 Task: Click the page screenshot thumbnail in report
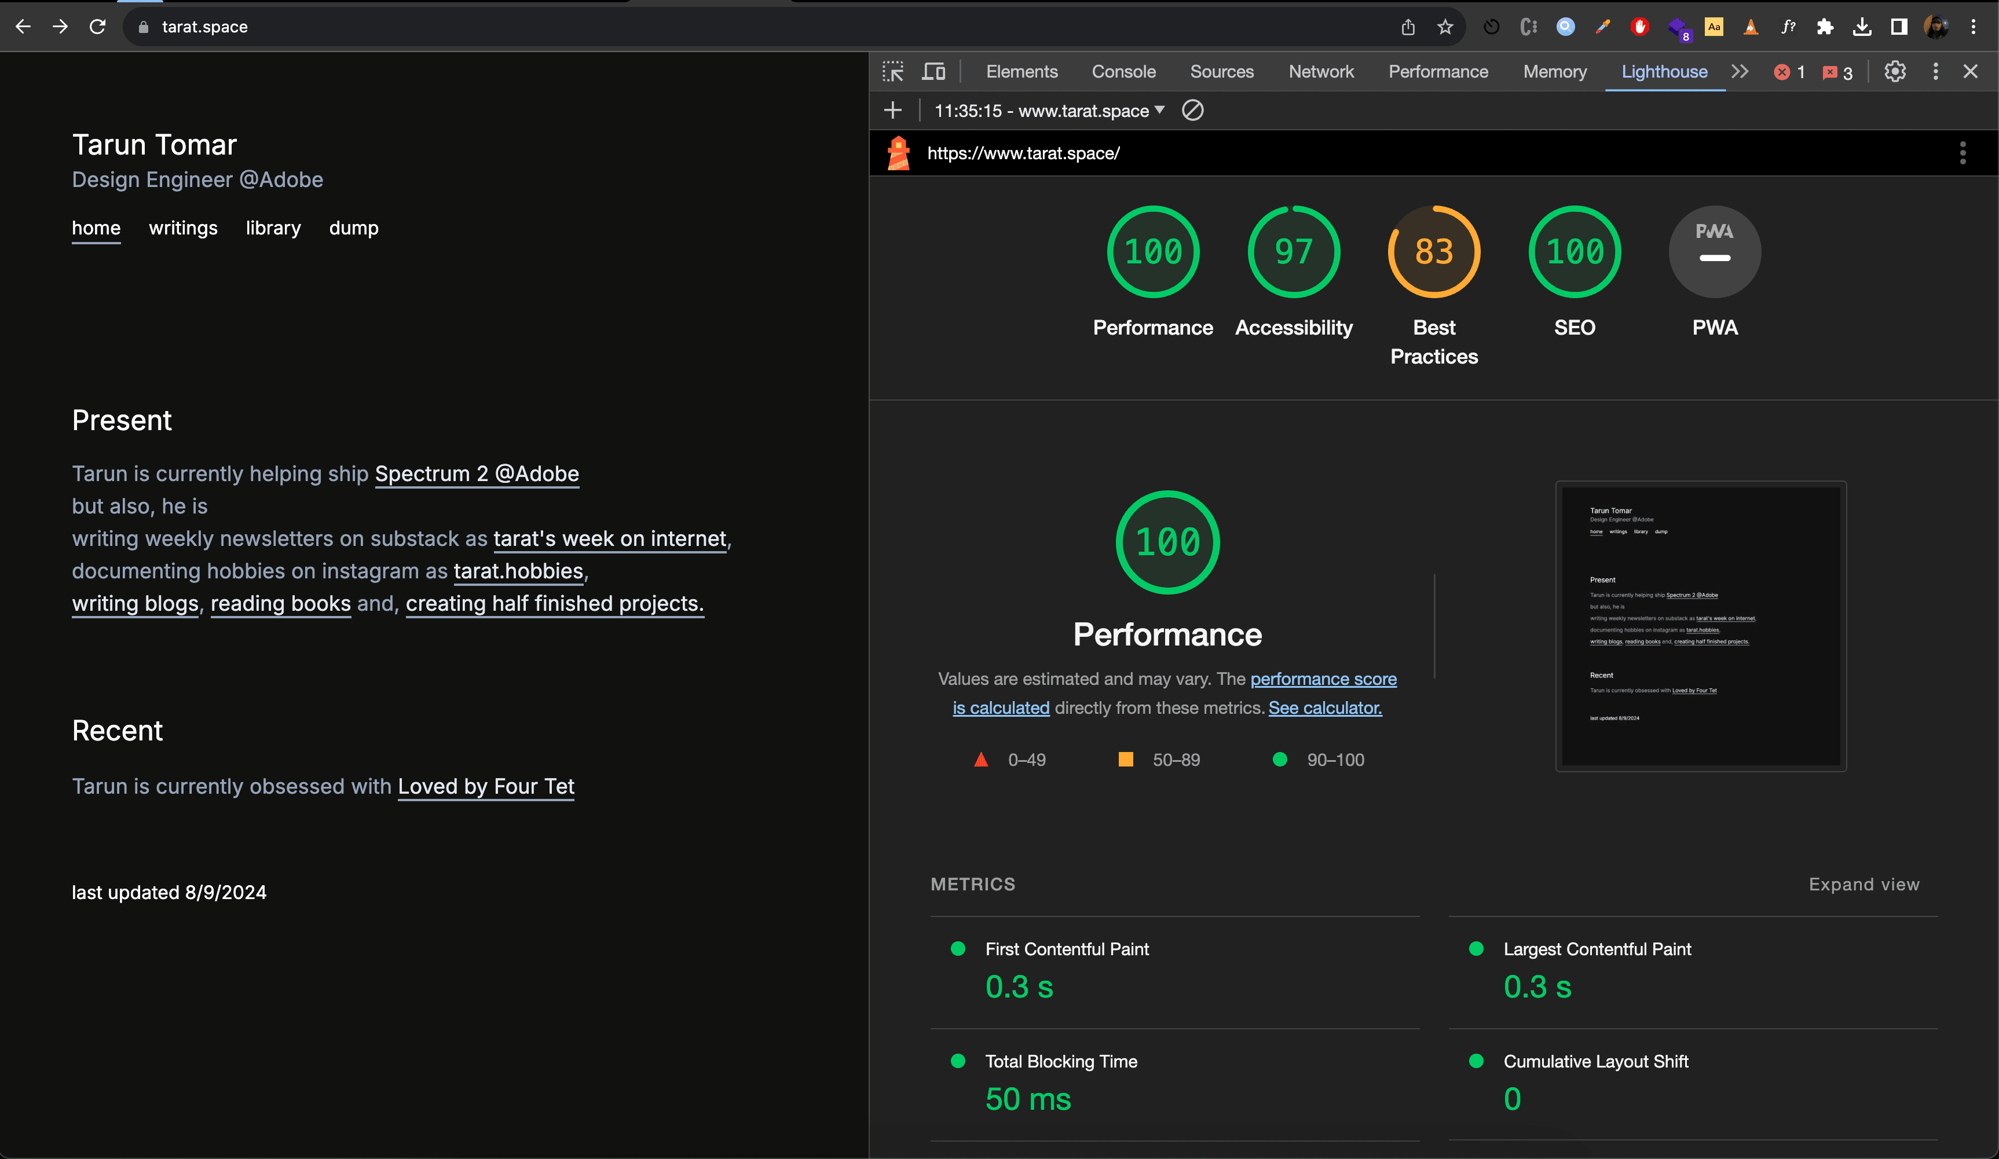coord(1701,626)
